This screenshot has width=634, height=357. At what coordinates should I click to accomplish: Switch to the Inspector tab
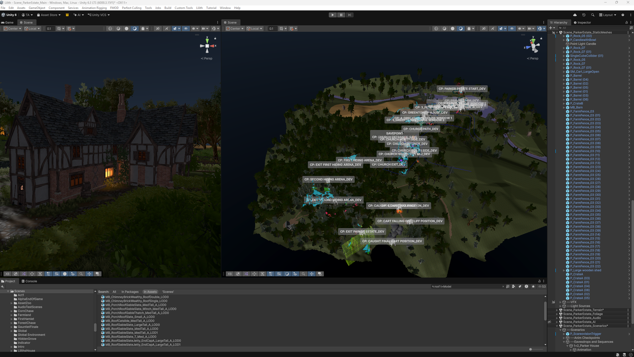coord(582,22)
